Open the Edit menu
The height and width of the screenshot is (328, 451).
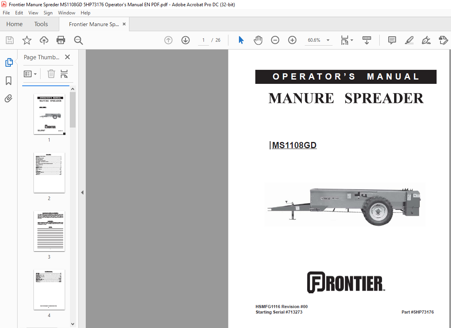coord(19,12)
